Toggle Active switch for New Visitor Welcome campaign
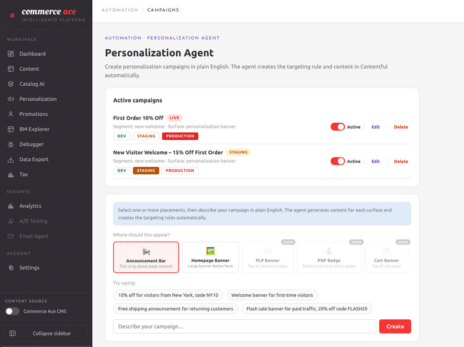The width and height of the screenshot is (464, 347). 338,161
